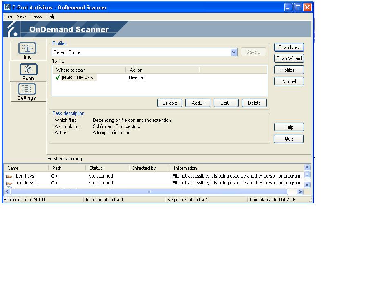Image resolution: width=391 pixels, height=288 pixels.
Task: Start scanning with Scan Now
Action: [289, 47]
